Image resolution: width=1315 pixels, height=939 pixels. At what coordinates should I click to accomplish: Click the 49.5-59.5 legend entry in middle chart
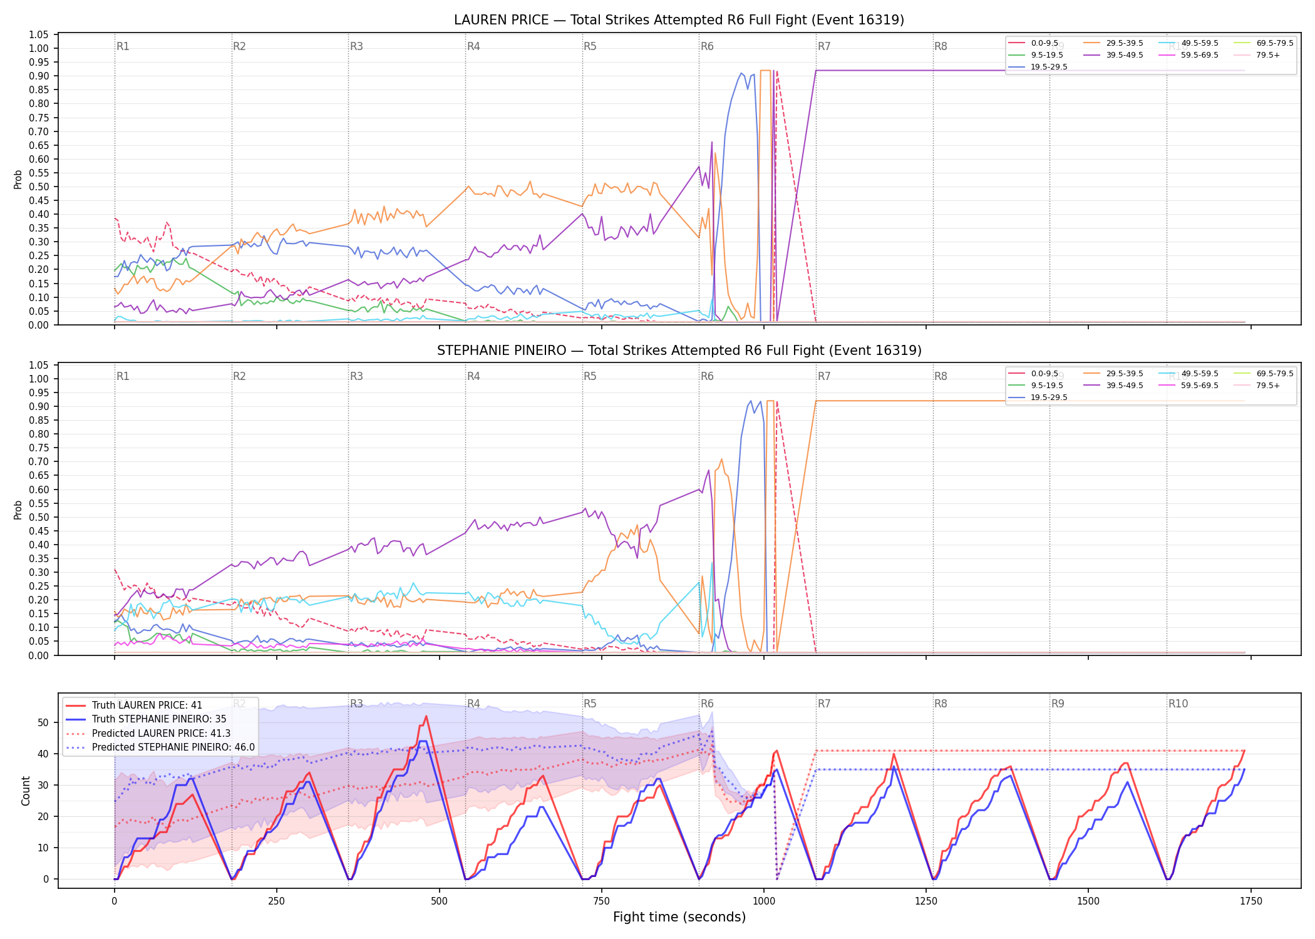pyautogui.click(x=1189, y=374)
